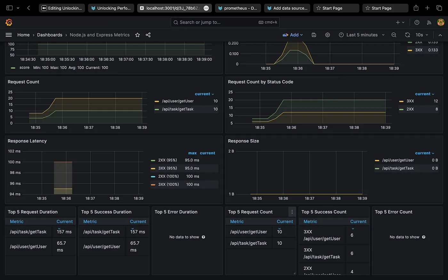Screen dimensions: 448x280
Task: Open the Last 5 minutes time picker
Action: (x=362, y=35)
